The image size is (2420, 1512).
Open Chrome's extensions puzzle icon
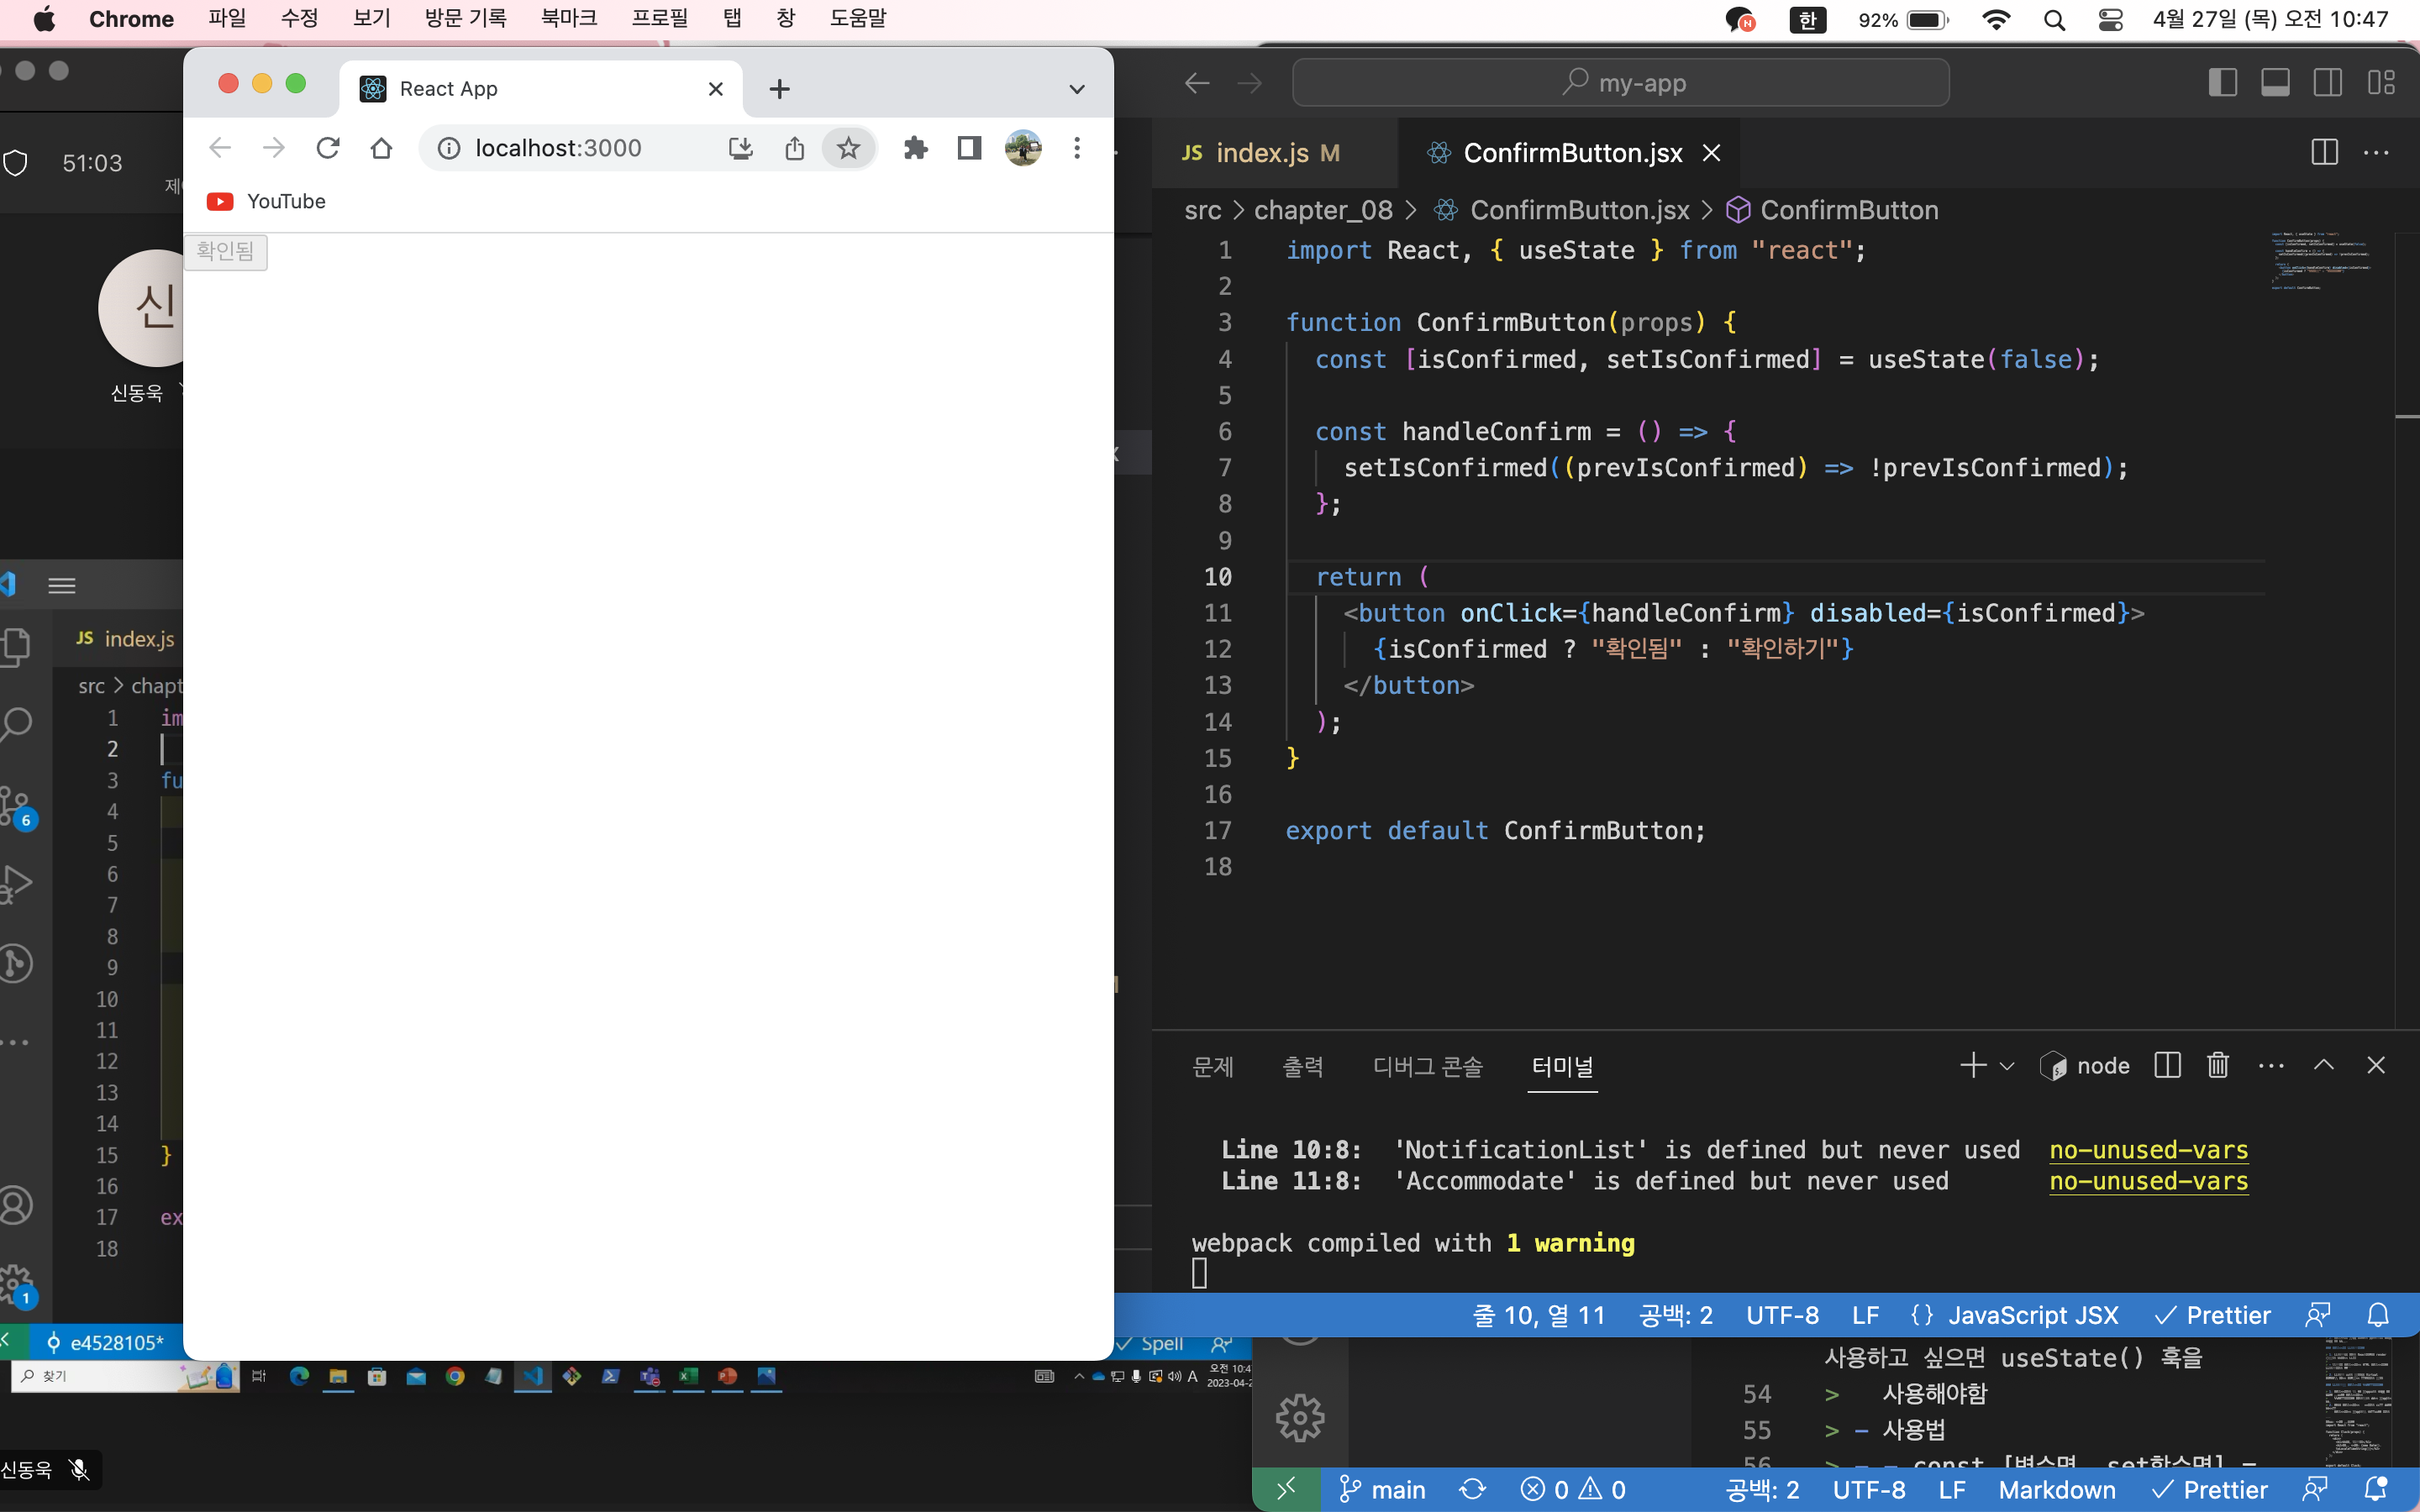coord(916,147)
